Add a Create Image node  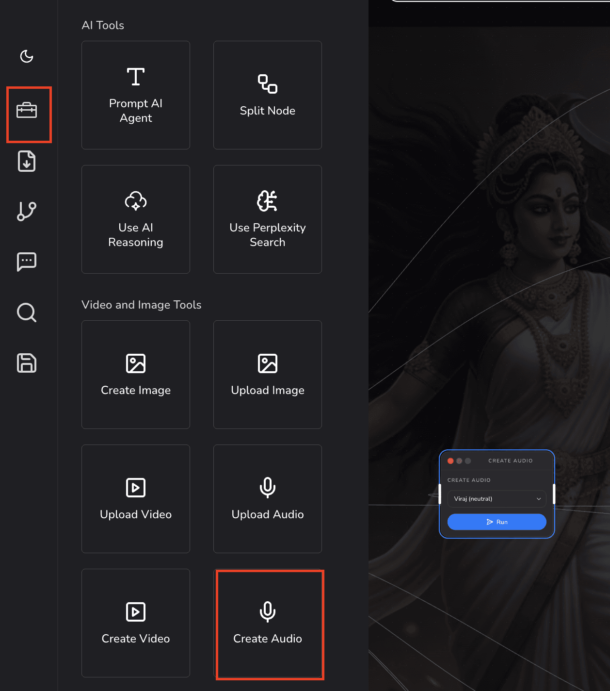pos(136,375)
